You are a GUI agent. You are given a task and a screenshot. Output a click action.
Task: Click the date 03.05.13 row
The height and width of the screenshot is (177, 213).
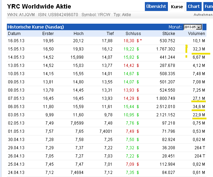tap(14, 115)
